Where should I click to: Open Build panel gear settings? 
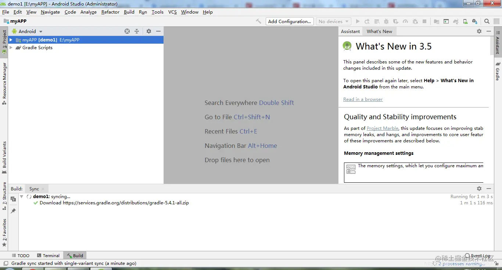(x=479, y=188)
